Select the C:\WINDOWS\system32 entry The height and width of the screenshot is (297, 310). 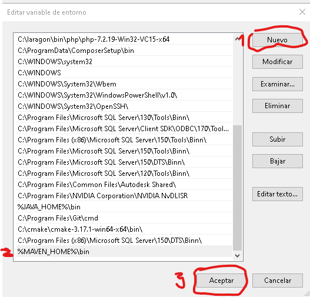click(123, 62)
